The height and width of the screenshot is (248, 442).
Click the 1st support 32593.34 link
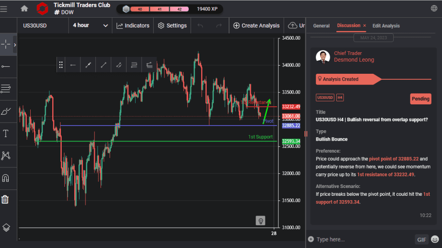373,198
